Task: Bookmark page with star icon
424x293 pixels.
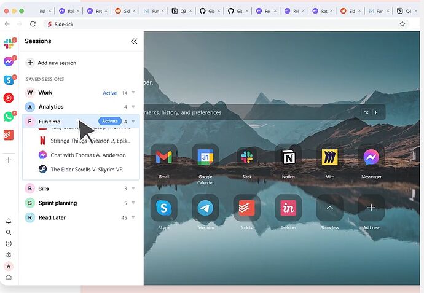Action: click(x=402, y=24)
